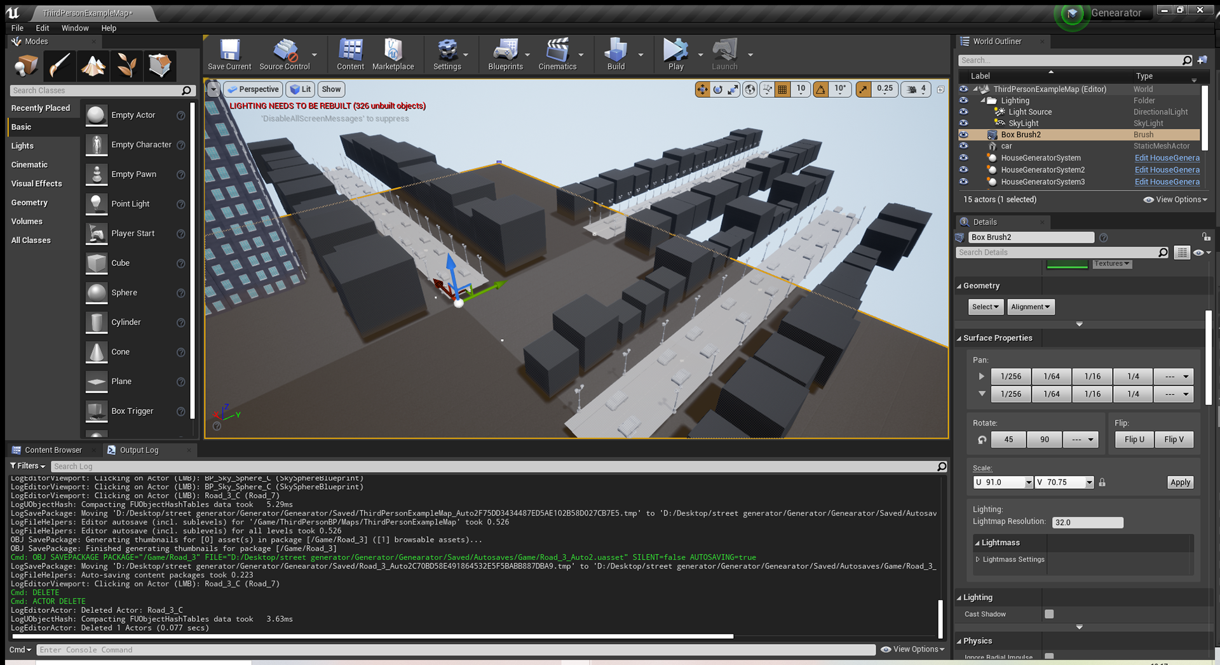Click the Flip U button
Screen dimensions: 1220x665
1134,440
